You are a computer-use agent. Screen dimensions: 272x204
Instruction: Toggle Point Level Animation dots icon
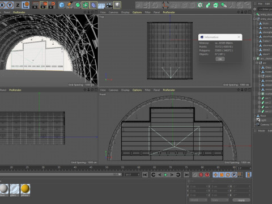tap(240, 175)
